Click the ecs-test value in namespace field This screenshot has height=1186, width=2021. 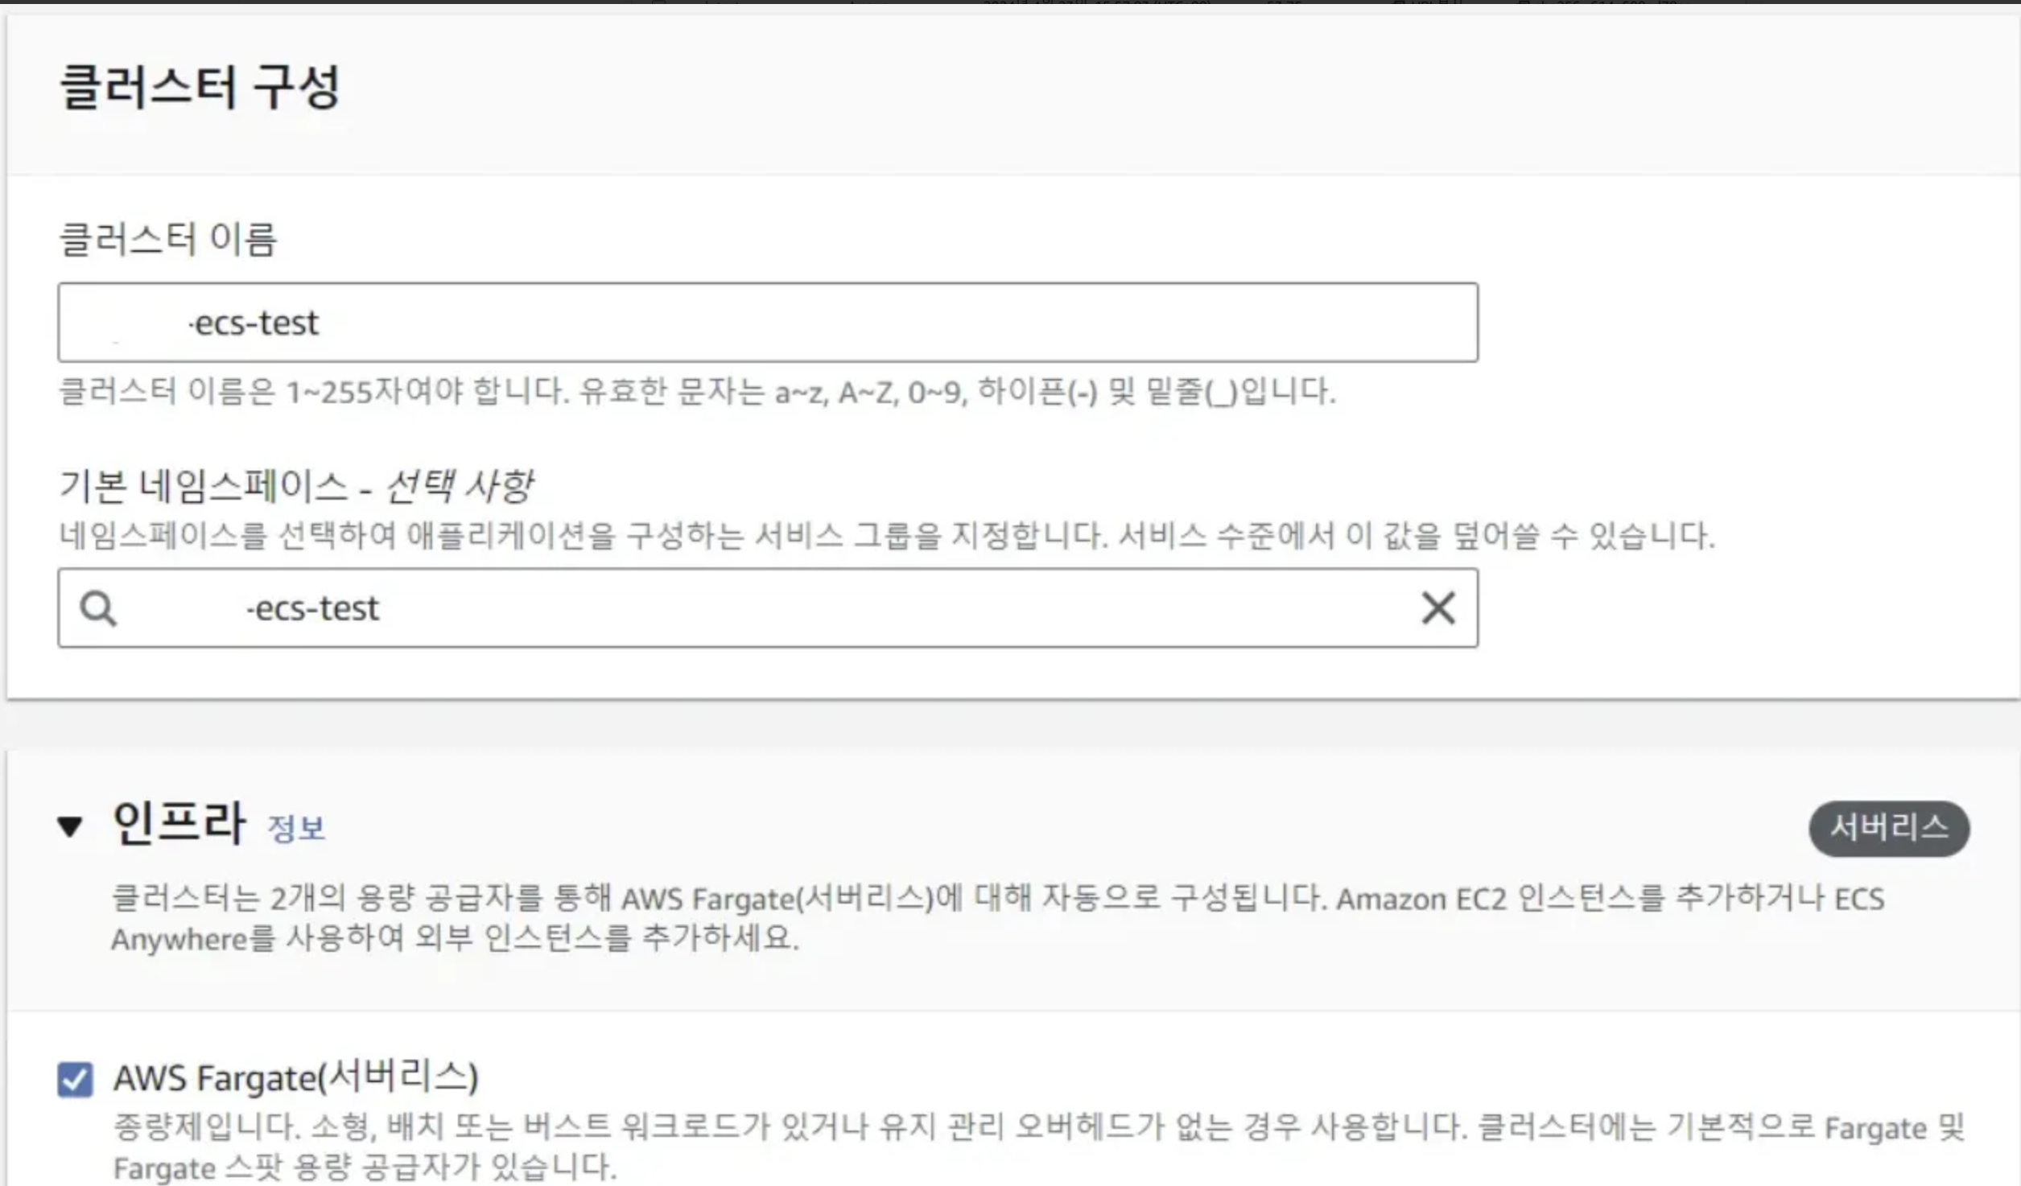coord(313,608)
